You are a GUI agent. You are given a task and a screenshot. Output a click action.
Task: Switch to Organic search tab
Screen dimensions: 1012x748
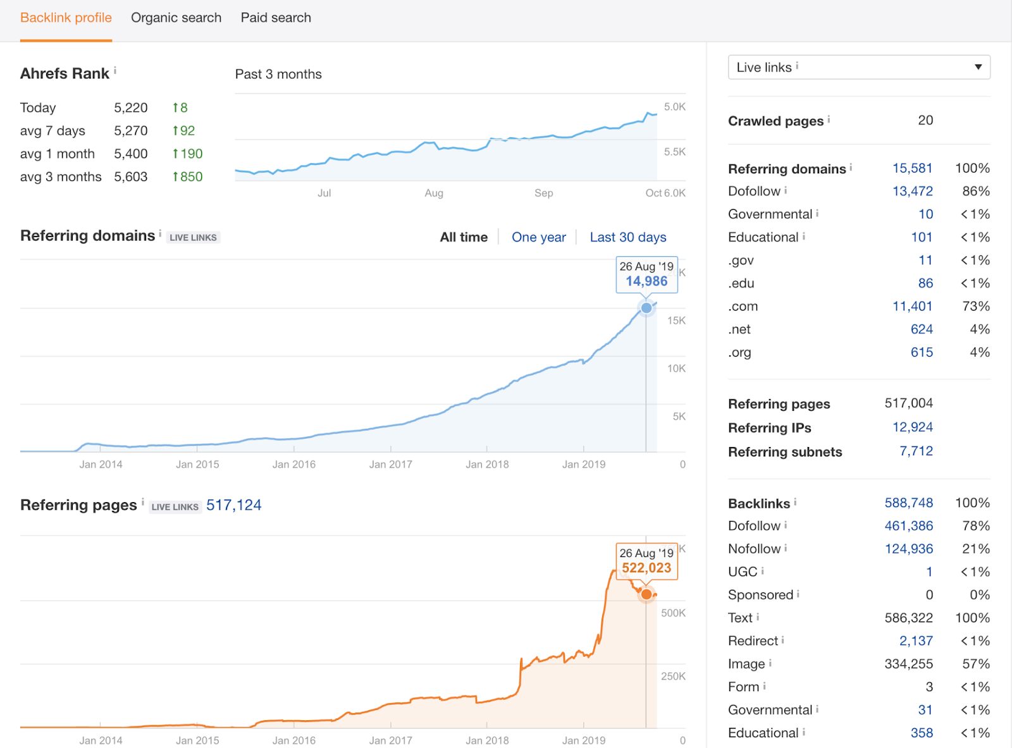coord(176,18)
